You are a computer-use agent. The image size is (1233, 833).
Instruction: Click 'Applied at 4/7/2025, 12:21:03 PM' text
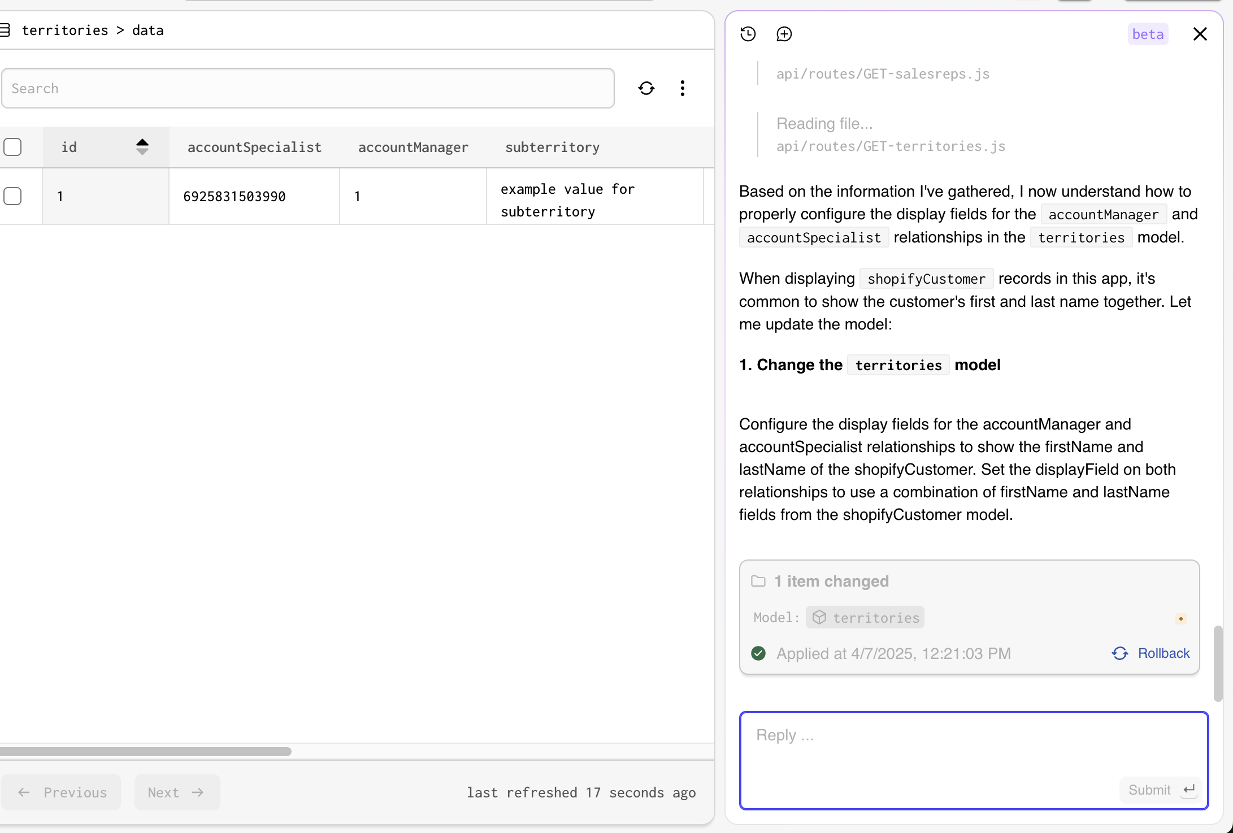point(893,653)
